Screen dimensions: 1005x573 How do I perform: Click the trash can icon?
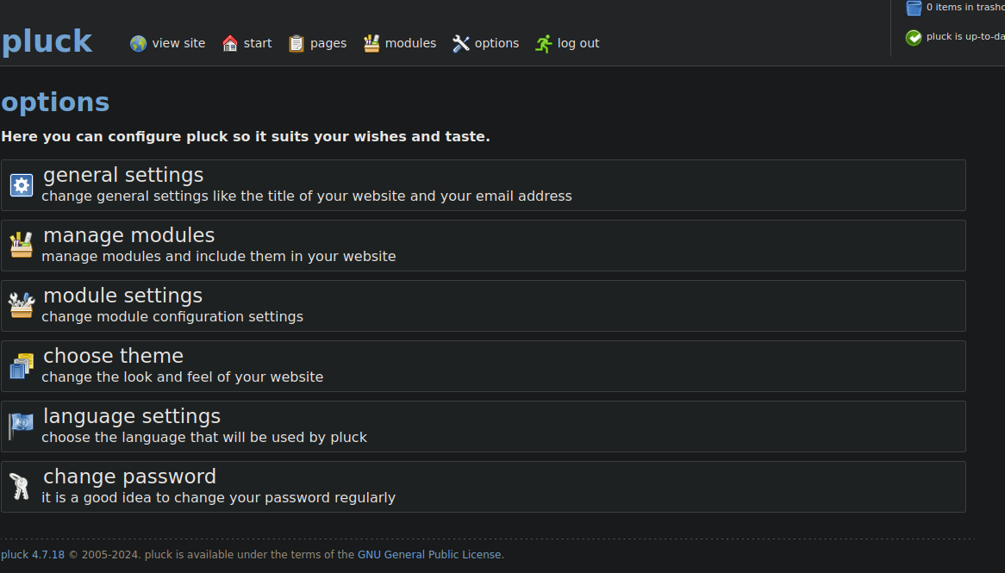tap(914, 8)
